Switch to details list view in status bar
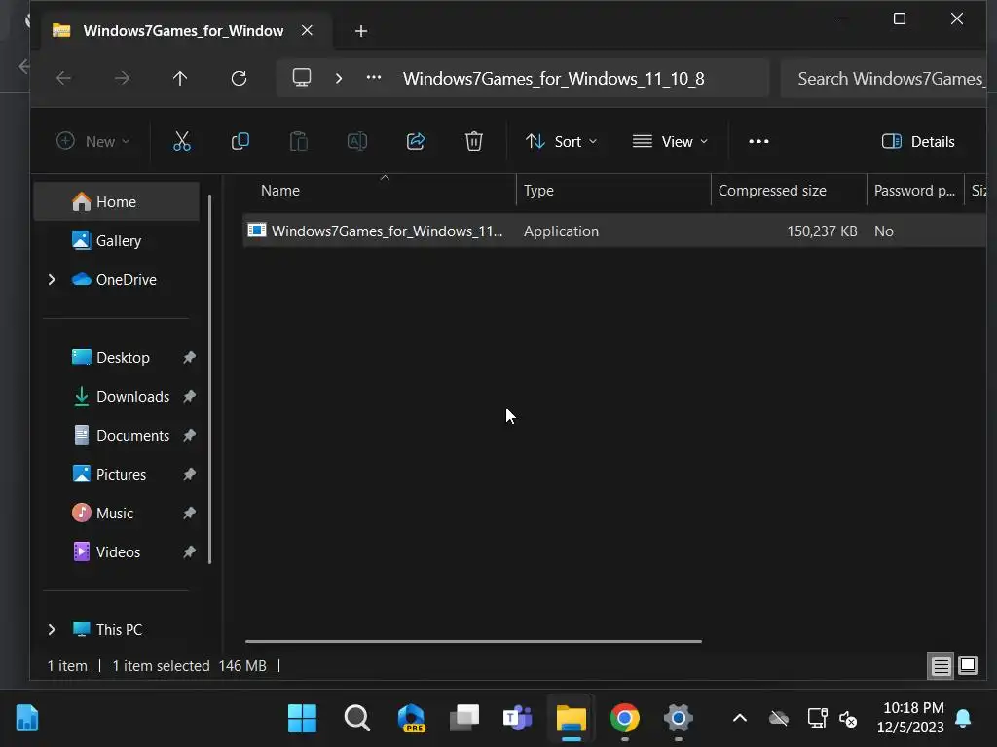The width and height of the screenshot is (997, 747). (942, 665)
